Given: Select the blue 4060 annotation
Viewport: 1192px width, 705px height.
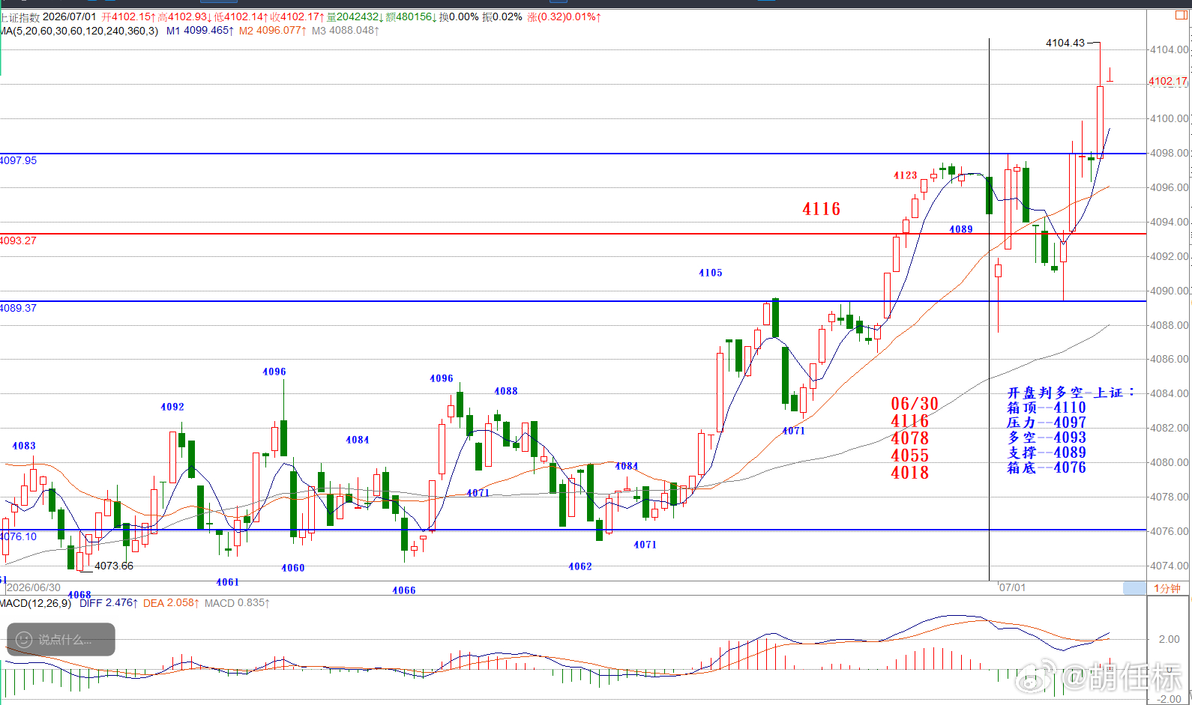Looking at the screenshot, I should [x=293, y=568].
